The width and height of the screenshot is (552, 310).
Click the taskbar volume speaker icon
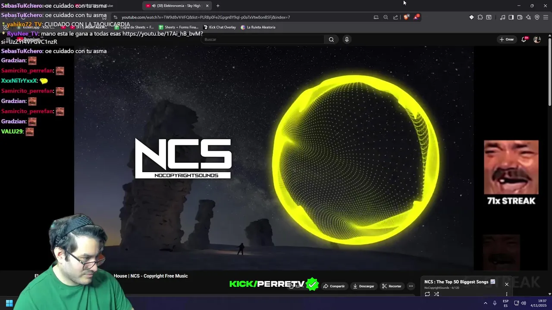524,303
